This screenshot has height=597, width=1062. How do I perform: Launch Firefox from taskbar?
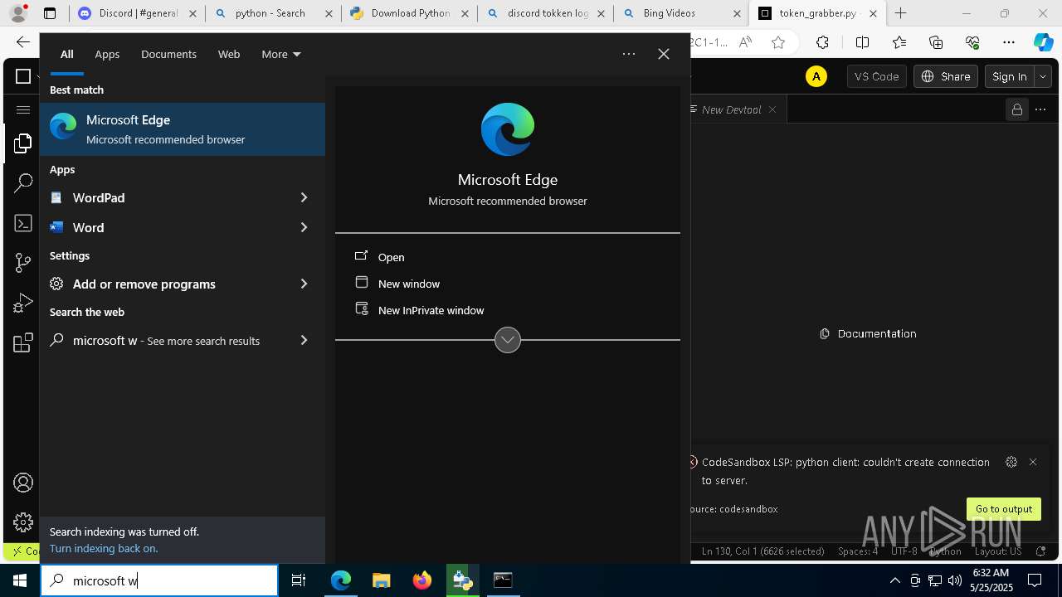click(422, 580)
